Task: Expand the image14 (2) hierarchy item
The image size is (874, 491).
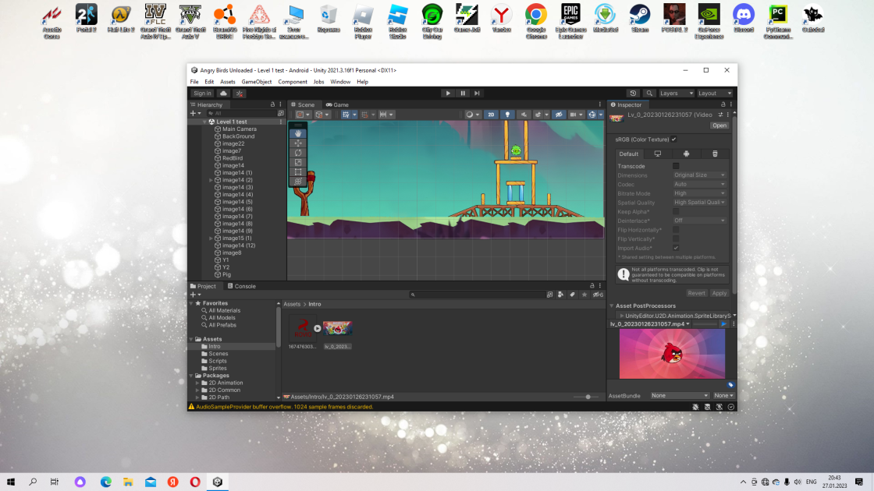Action: coord(211,180)
